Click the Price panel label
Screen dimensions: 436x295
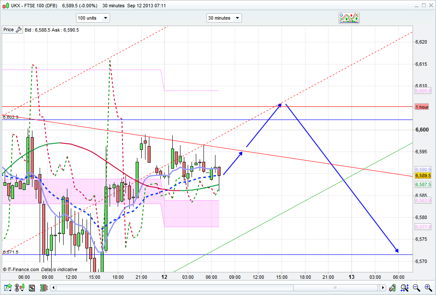click(x=9, y=29)
